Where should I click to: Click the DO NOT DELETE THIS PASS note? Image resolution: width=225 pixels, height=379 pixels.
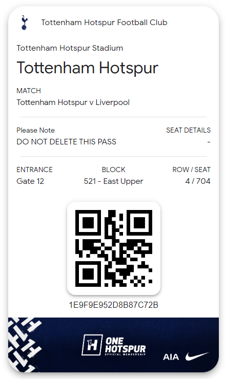click(66, 142)
